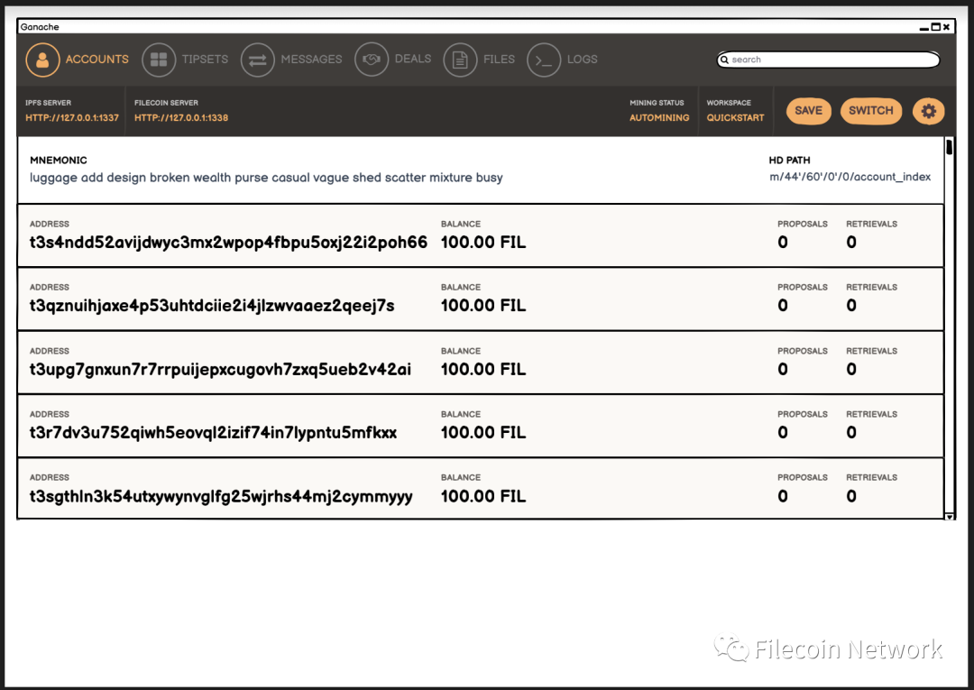This screenshot has height=690, width=974.
Task: Switch to the ACCOUNTS tab label
Action: 96,59
